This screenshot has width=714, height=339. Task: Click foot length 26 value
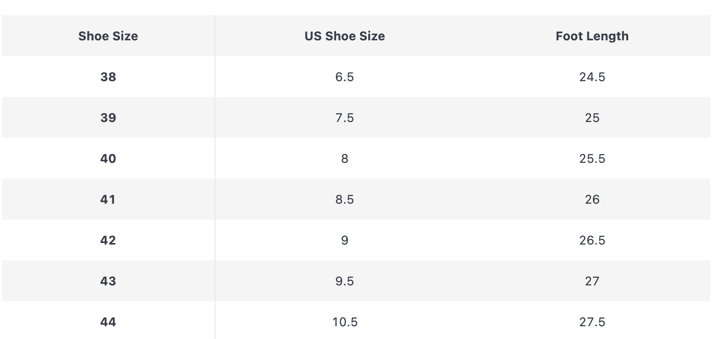click(592, 200)
